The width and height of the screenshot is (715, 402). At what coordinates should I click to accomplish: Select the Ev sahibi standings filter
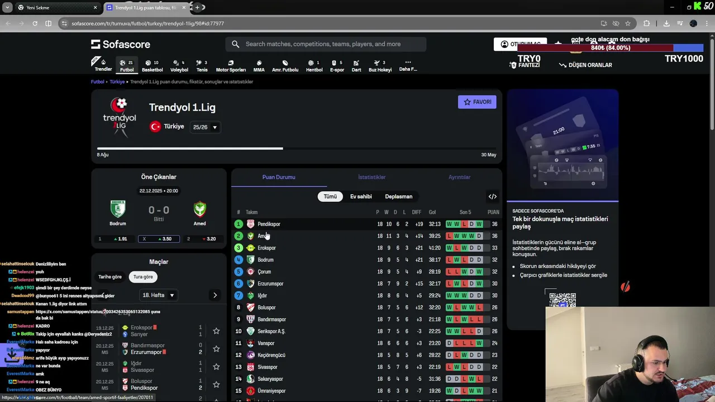tap(361, 197)
